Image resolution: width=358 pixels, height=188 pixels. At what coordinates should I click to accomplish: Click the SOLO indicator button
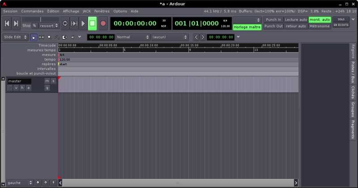coord(341,19)
